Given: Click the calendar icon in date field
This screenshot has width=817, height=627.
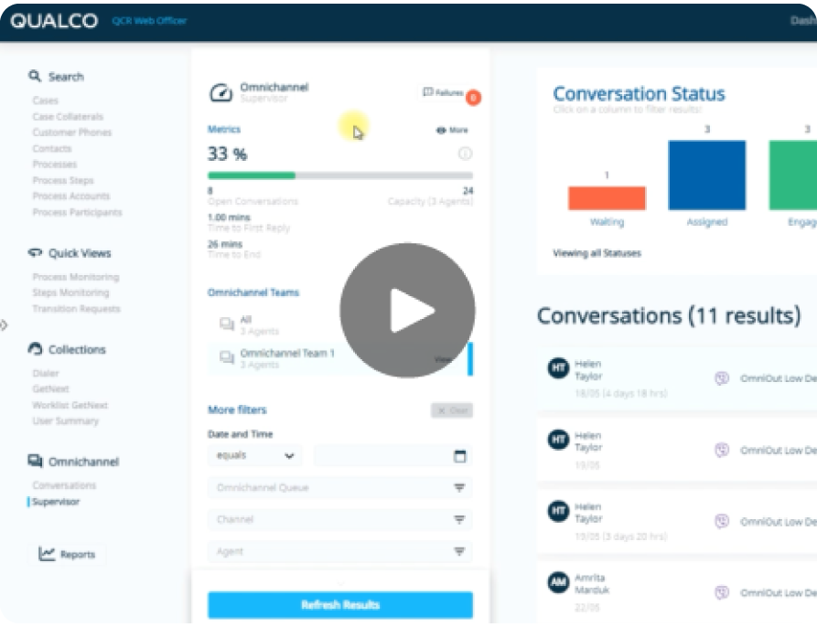Looking at the screenshot, I should click(459, 456).
